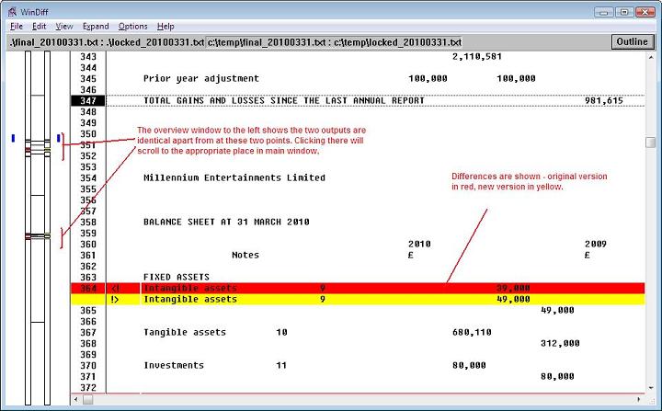Click the horizontal scrollbar thumb
The height and width of the screenshot is (411, 662).
(x=88, y=399)
